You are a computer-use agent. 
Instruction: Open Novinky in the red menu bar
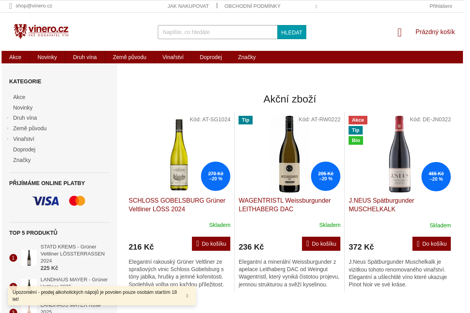coord(47,57)
